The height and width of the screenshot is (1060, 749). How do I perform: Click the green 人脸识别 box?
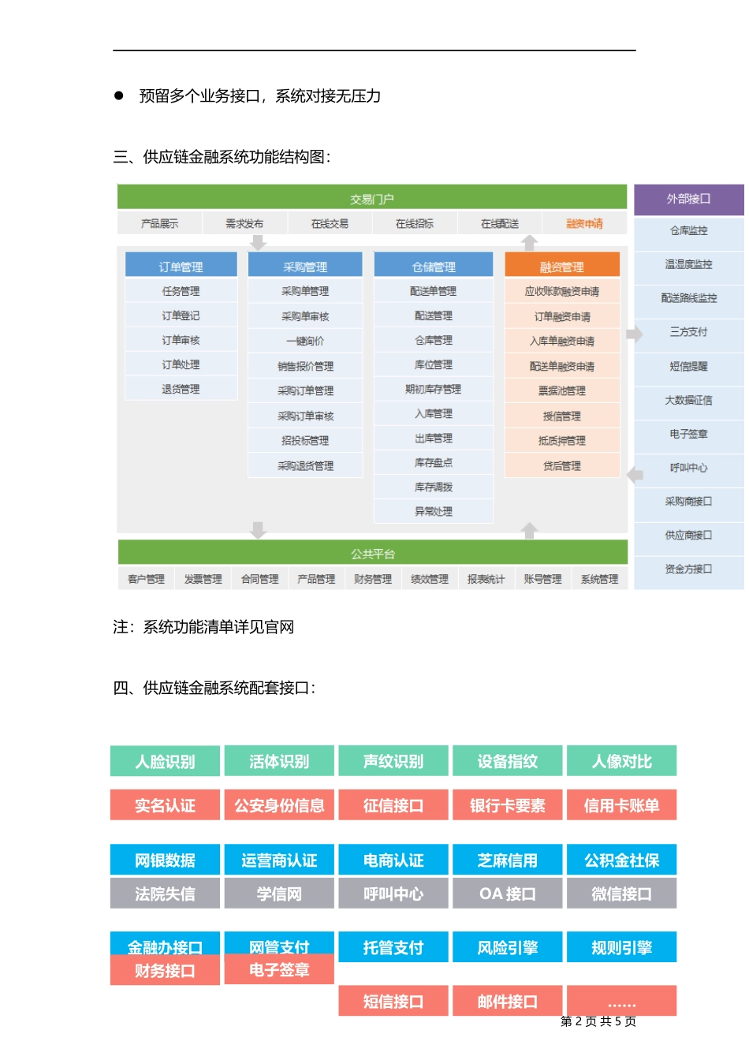[x=165, y=761]
